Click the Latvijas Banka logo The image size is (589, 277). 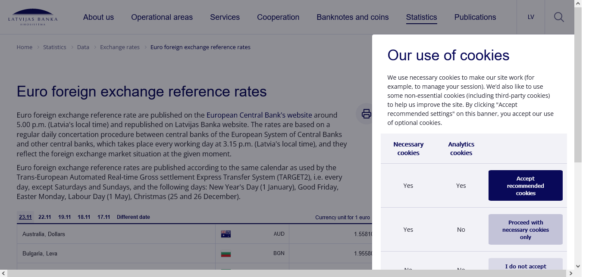[x=33, y=17]
